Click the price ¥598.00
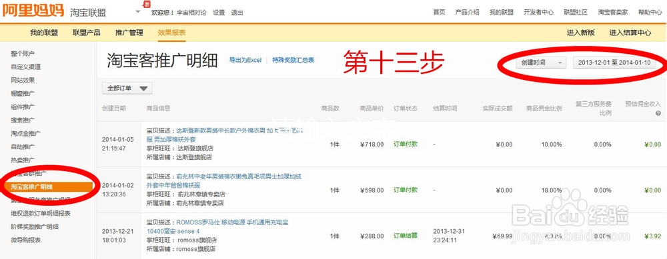The width and height of the screenshot is (667, 259). tap(372, 190)
